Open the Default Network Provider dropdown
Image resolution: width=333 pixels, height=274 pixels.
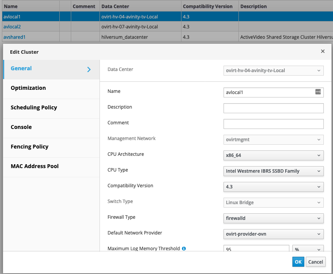(x=273, y=234)
